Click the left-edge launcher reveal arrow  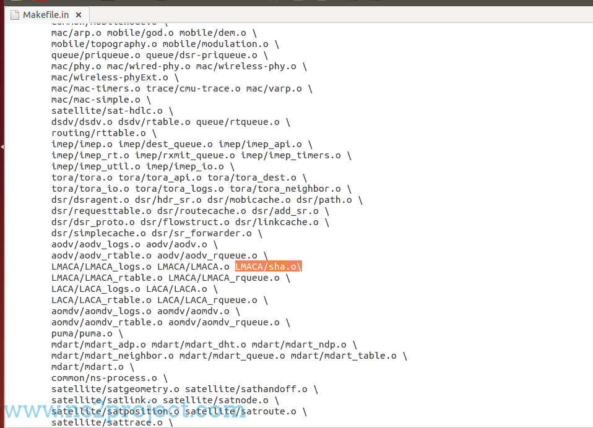pyautogui.click(x=2, y=147)
